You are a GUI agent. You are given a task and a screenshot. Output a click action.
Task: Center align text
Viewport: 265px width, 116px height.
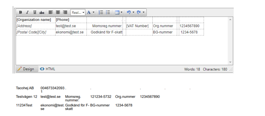coord(58,12)
